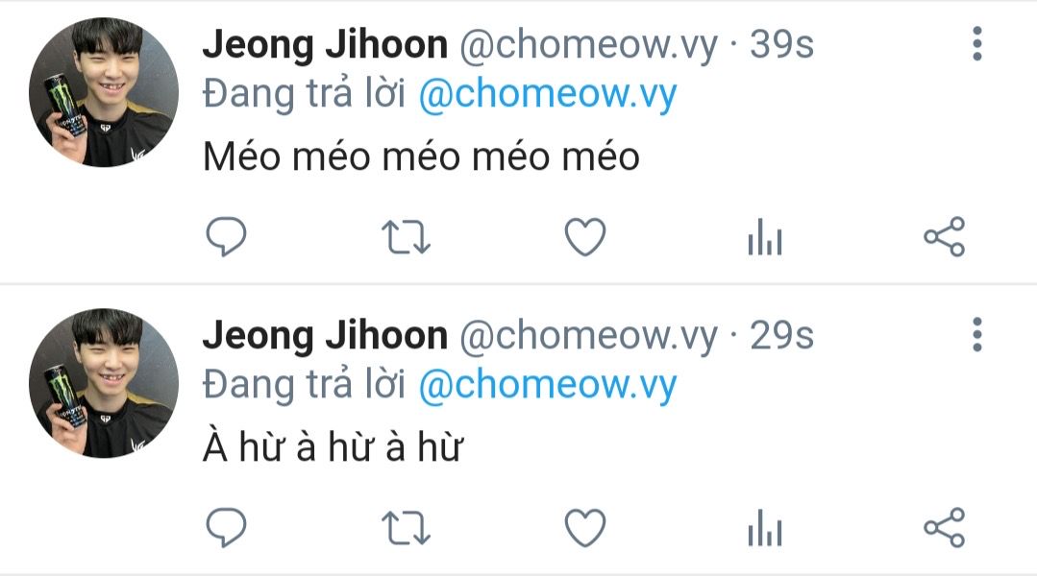Open @chomeow.vy reply link in second tweet
Image resolution: width=1037 pixels, height=576 pixels.
point(548,385)
